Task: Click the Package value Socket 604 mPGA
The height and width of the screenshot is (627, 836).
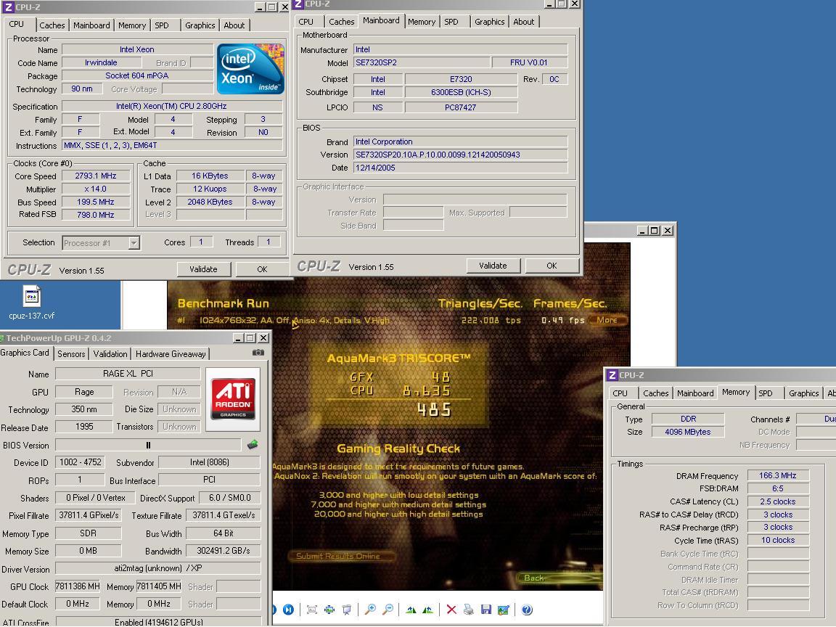Action: [138, 75]
